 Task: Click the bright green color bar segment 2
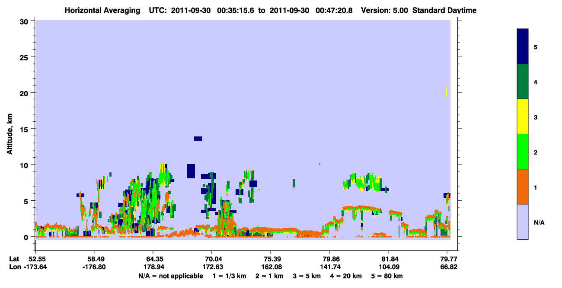523,152
